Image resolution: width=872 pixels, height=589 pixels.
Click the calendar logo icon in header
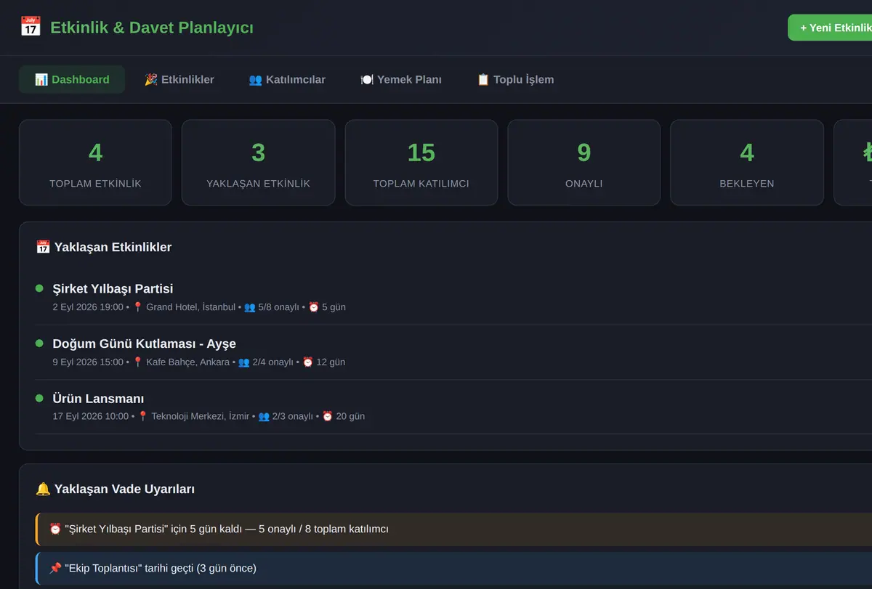click(x=30, y=27)
